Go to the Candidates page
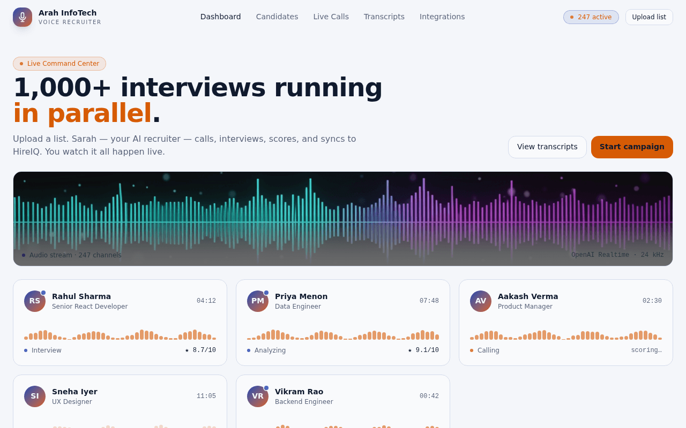Screen dimensions: 686x428 [x=277, y=17]
